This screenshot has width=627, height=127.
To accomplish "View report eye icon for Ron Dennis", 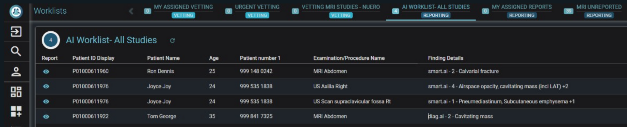I will (x=46, y=71).
